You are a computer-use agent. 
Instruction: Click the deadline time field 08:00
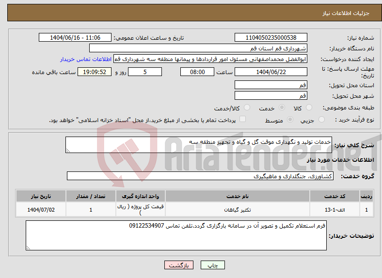[x=197, y=72]
